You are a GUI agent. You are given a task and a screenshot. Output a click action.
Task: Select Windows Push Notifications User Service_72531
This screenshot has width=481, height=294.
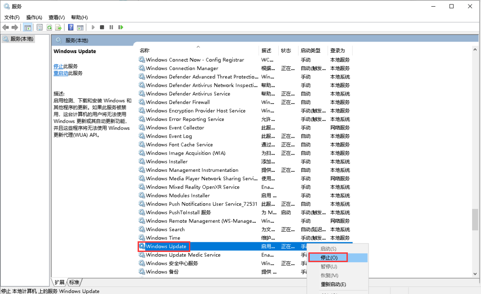coord(246,204)
